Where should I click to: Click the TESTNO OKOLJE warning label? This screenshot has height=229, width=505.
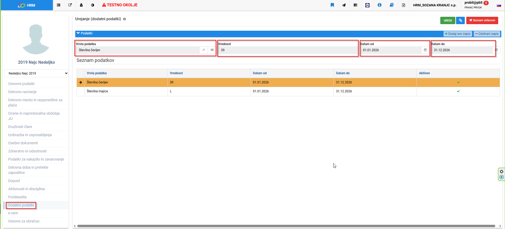coord(120,5)
